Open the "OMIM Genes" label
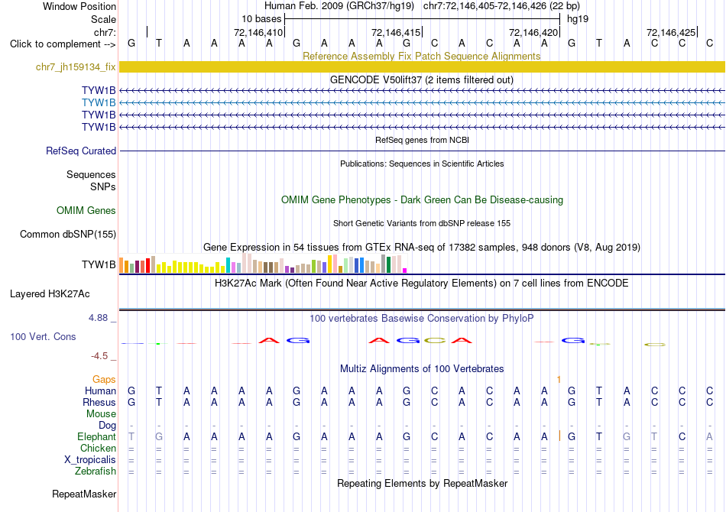This screenshot has height=512, width=726. coord(86,211)
